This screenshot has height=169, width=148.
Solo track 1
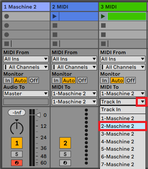17,154
